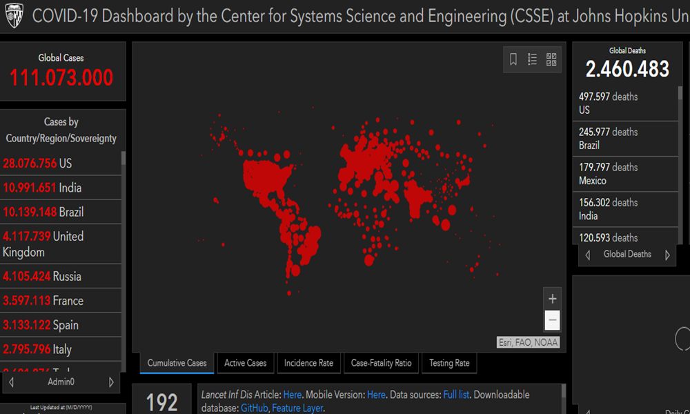
Task: Select the Cumulative Cases tab
Action: click(x=177, y=363)
